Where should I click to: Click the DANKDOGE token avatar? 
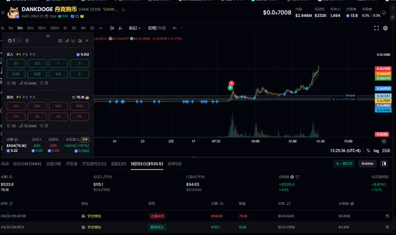13,13
